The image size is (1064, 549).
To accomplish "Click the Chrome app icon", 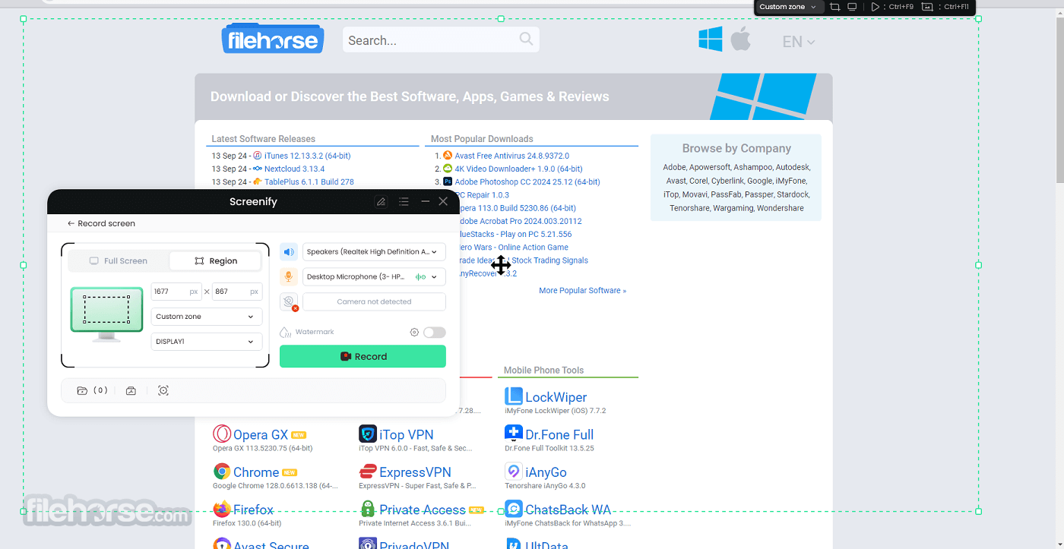I will pyautogui.click(x=222, y=472).
